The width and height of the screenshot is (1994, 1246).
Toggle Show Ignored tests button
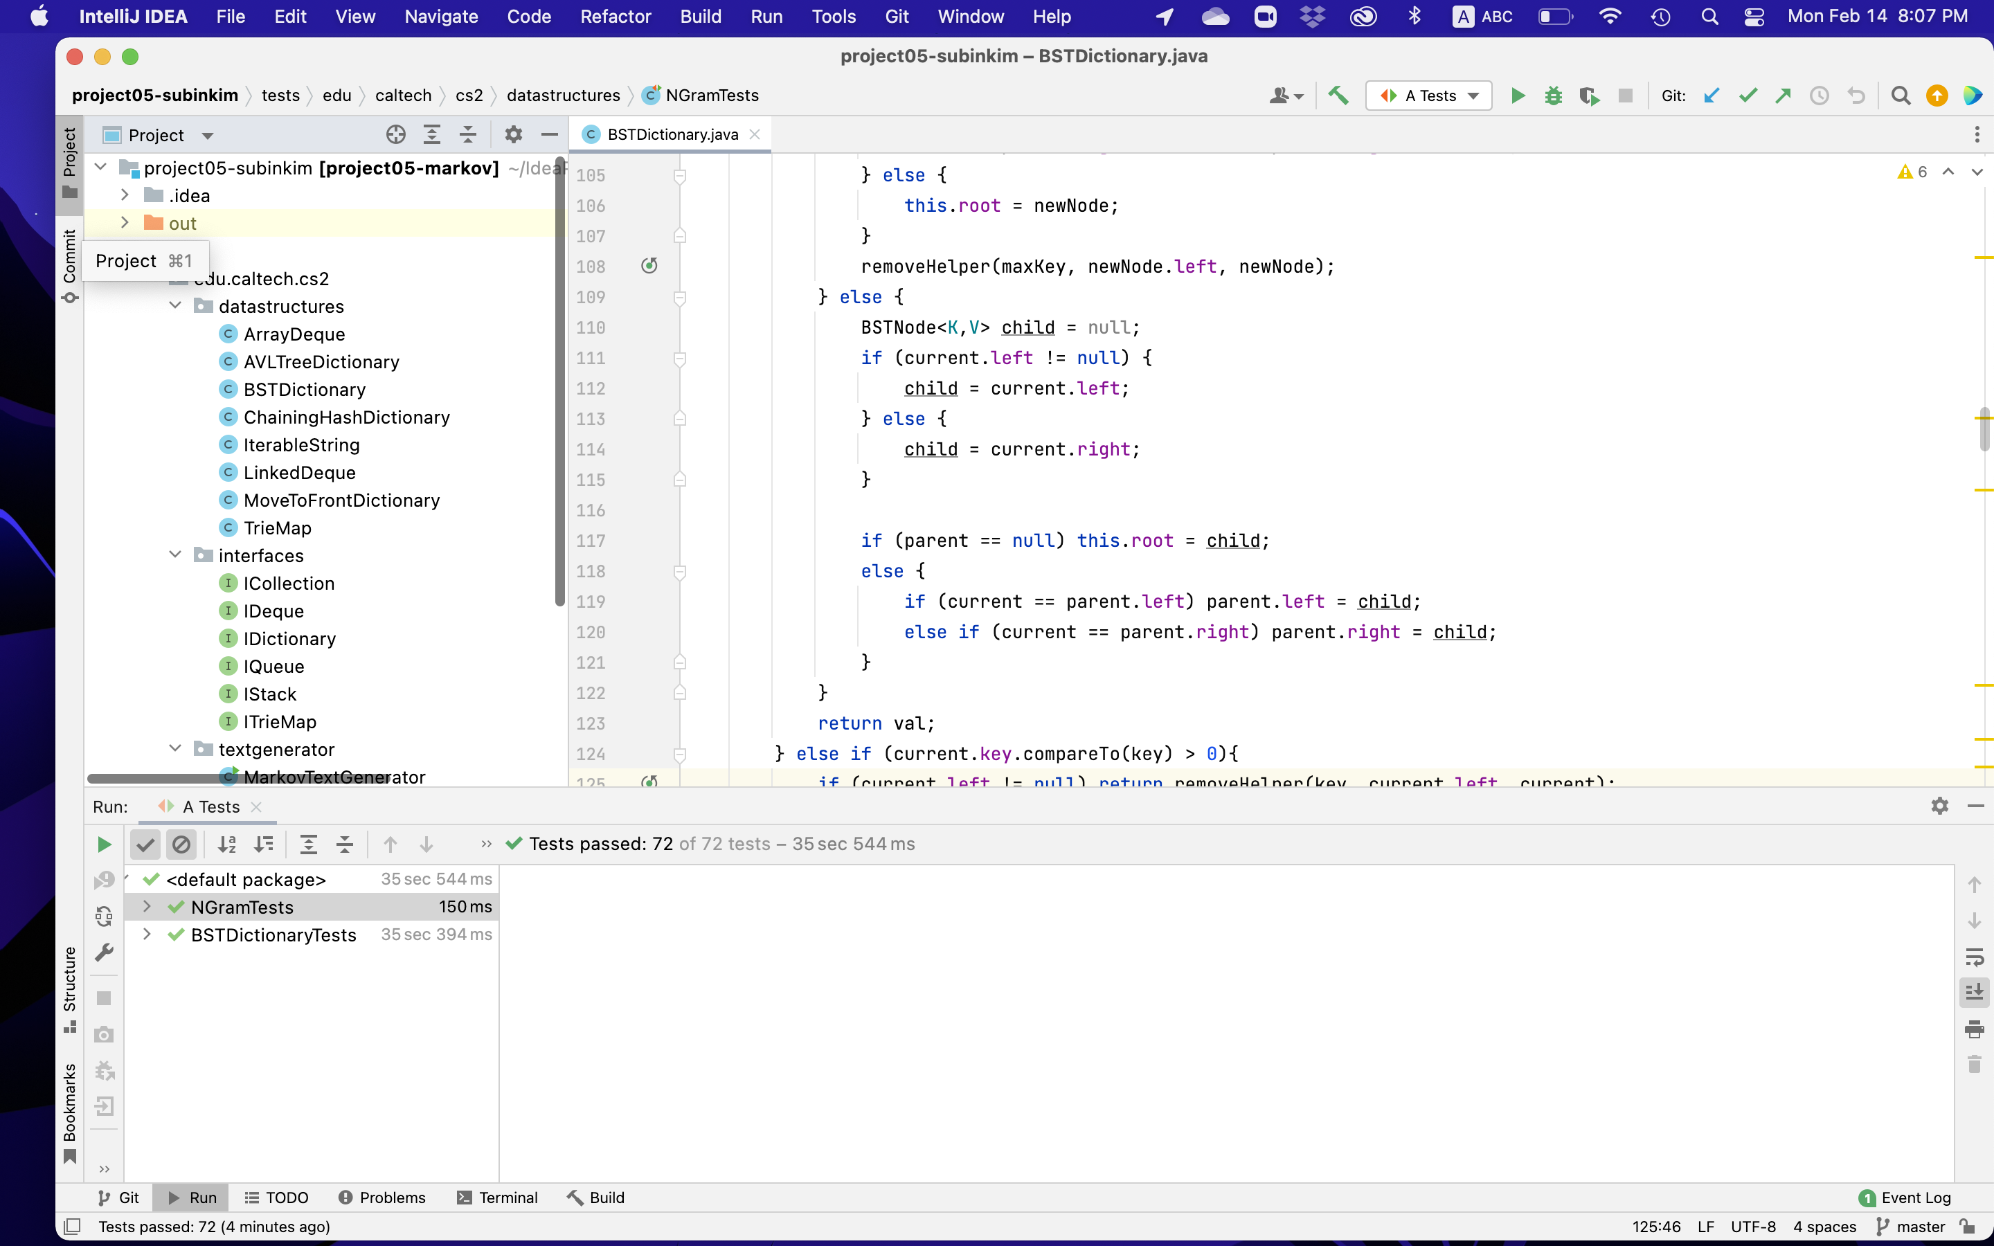[181, 844]
